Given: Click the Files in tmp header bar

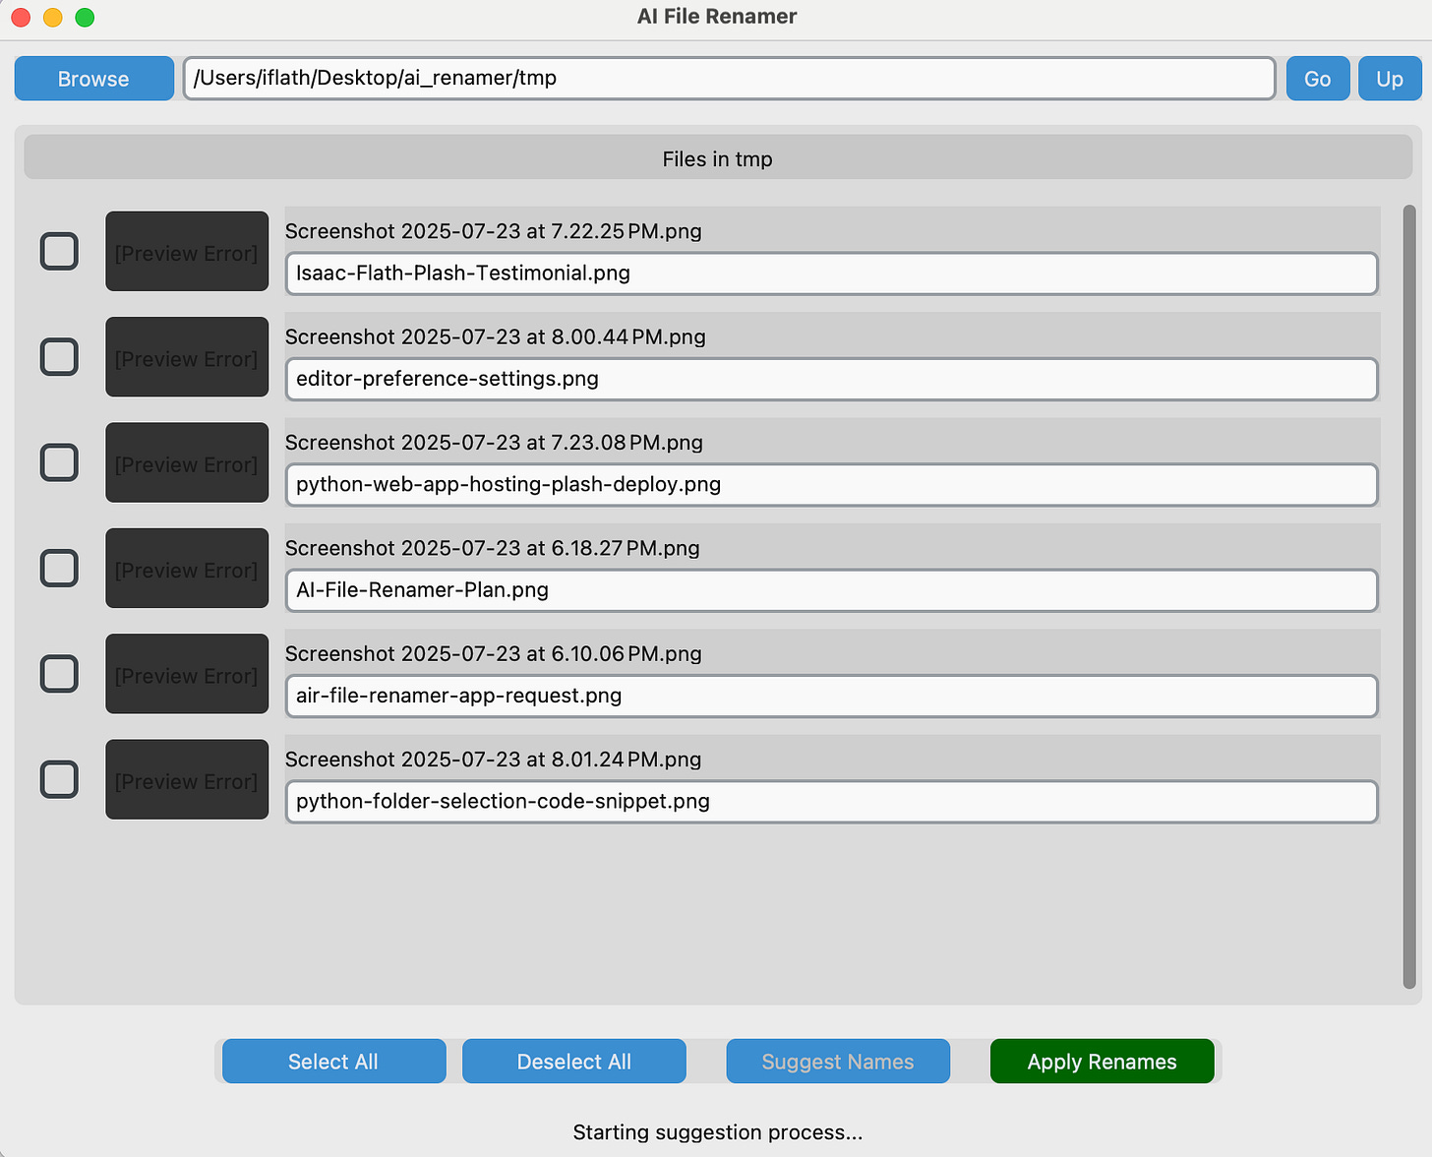Looking at the screenshot, I should (x=717, y=157).
